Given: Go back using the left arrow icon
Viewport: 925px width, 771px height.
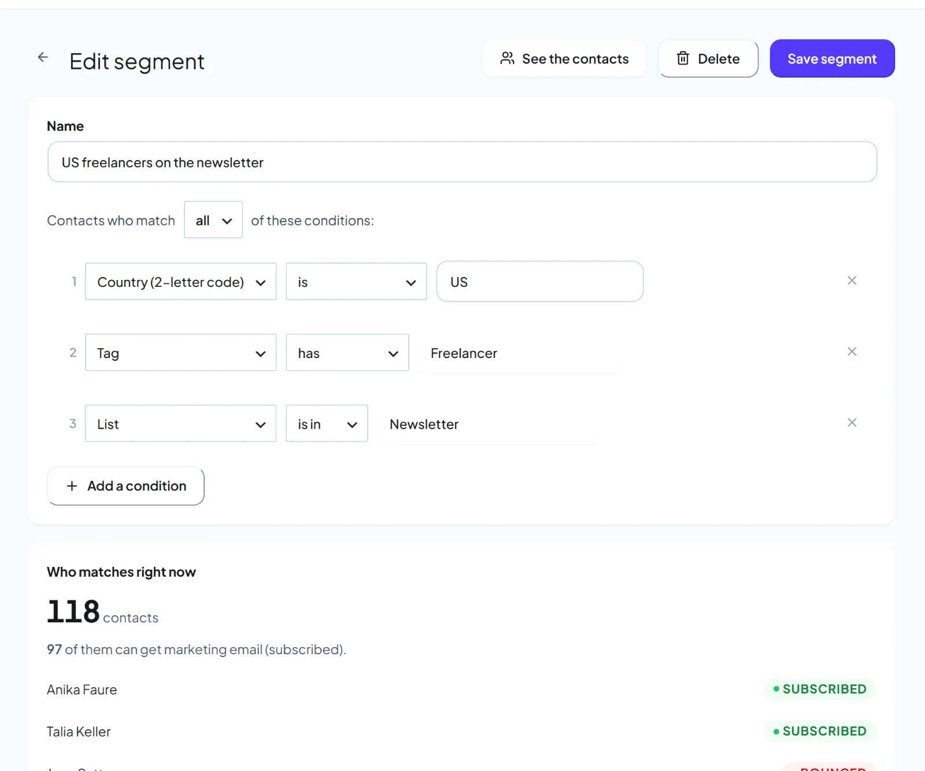Looking at the screenshot, I should [x=43, y=57].
